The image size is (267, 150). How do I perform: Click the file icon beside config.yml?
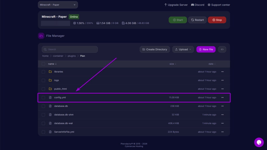[50, 97]
